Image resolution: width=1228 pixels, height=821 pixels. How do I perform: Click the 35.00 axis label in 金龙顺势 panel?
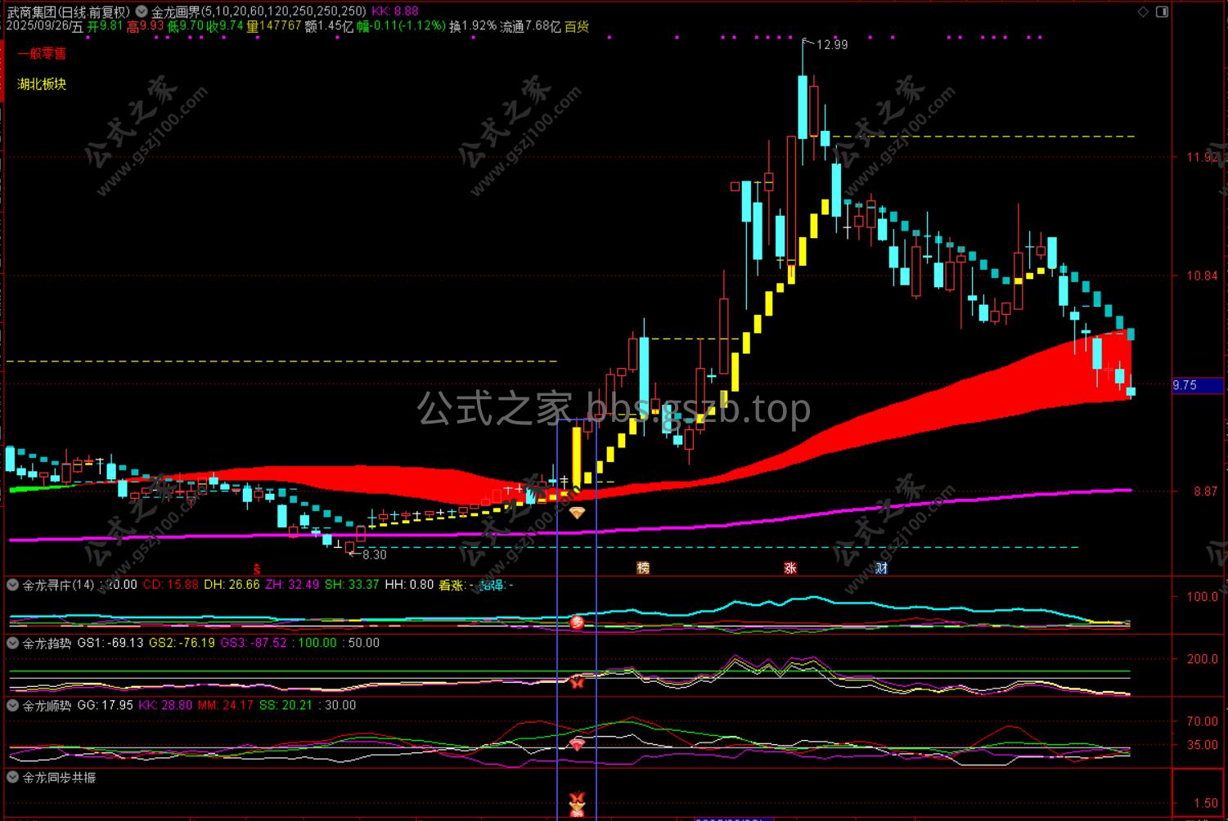[x=1203, y=745]
